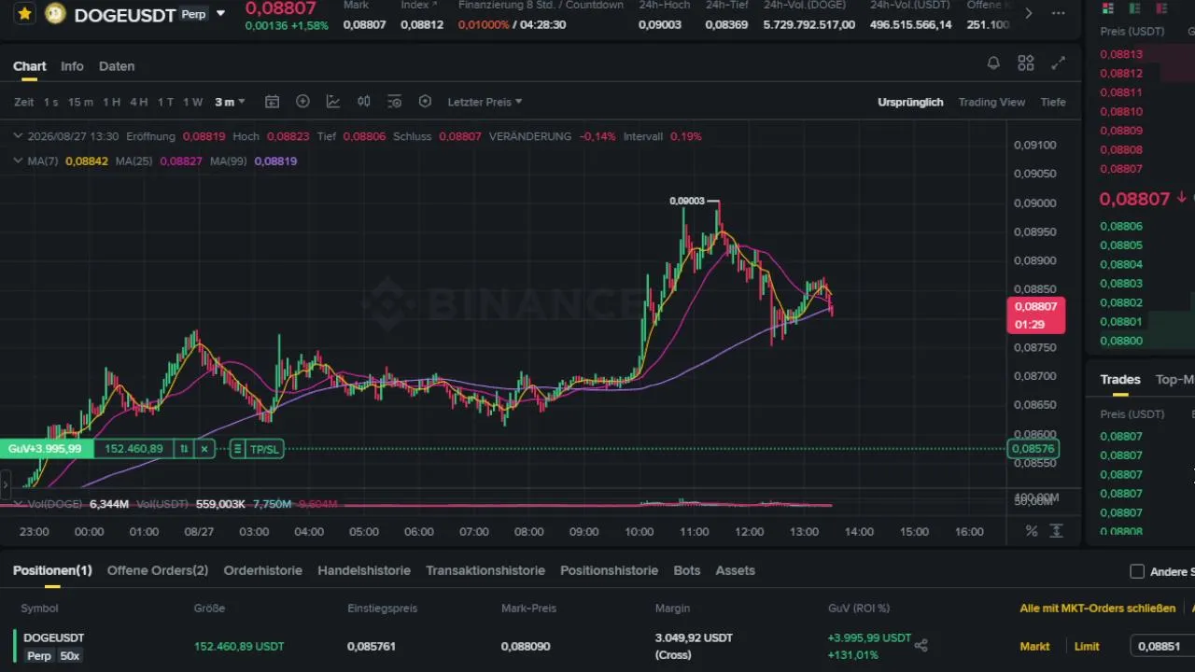
Task: Toggle Andere Symbole checkbox
Action: (1137, 571)
